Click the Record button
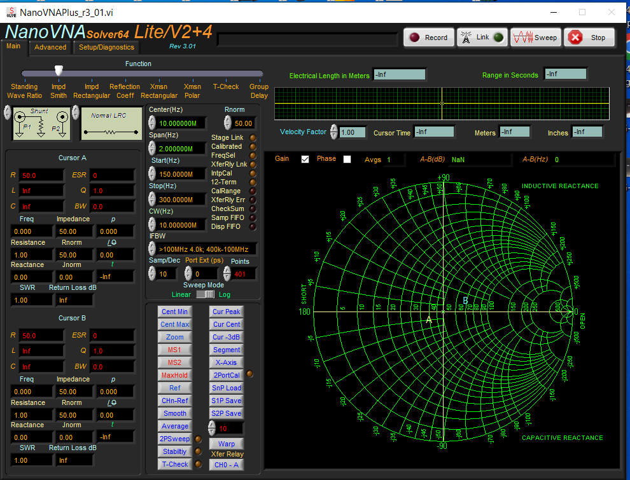The width and height of the screenshot is (630, 480). point(429,38)
